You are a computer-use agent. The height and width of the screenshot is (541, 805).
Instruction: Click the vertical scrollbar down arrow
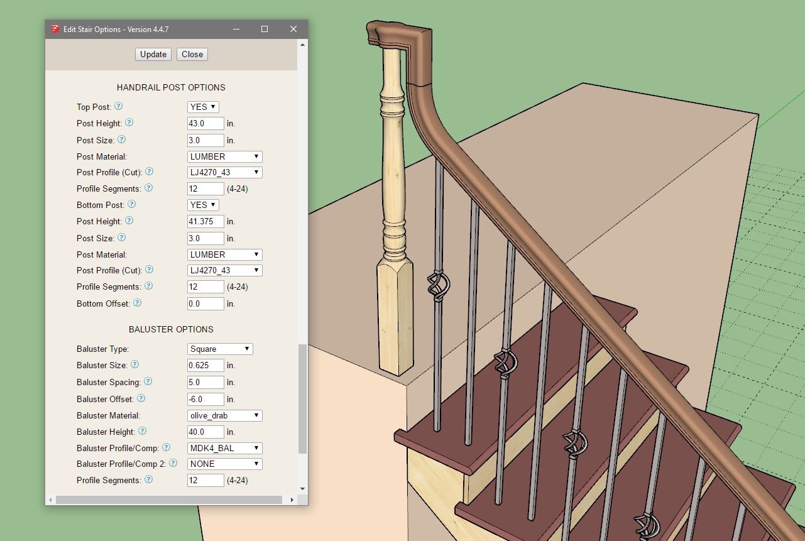click(x=303, y=489)
